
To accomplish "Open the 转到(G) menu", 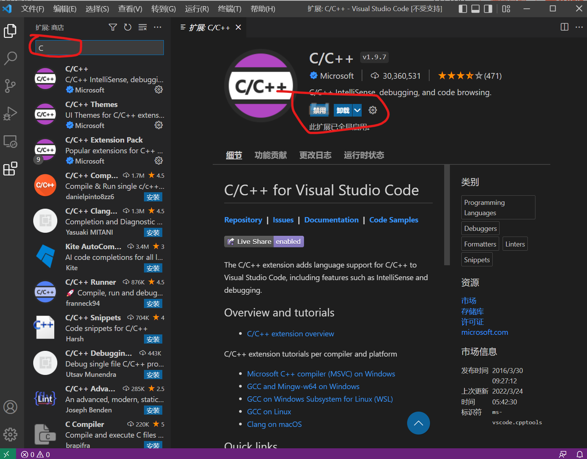I will coord(163,9).
